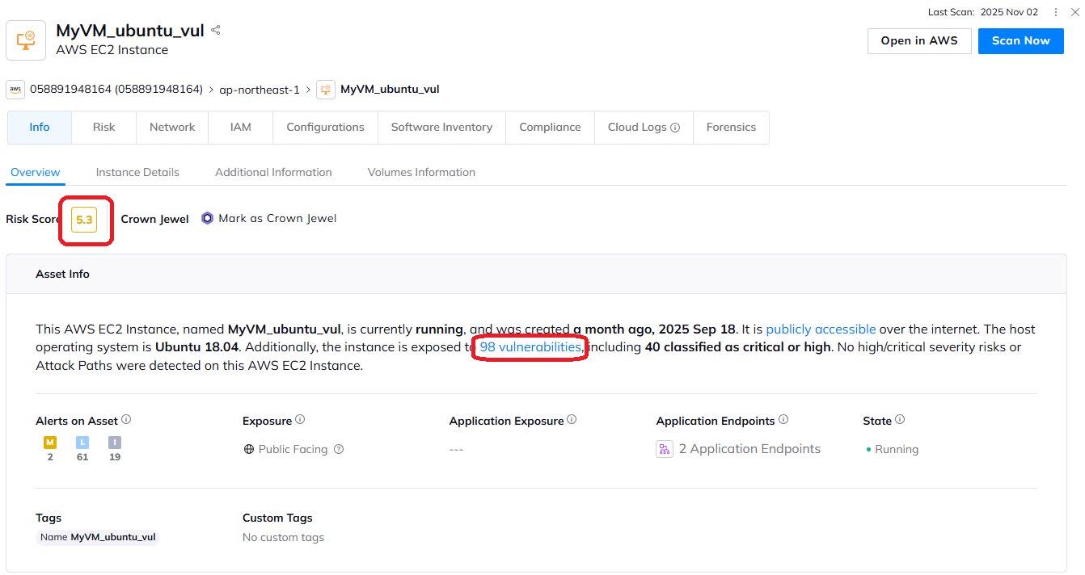
Task: Select the Volumes Information sub-tab
Action: tap(421, 173)
